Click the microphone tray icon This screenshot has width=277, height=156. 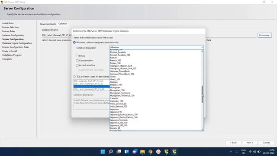tap(237, 152)
